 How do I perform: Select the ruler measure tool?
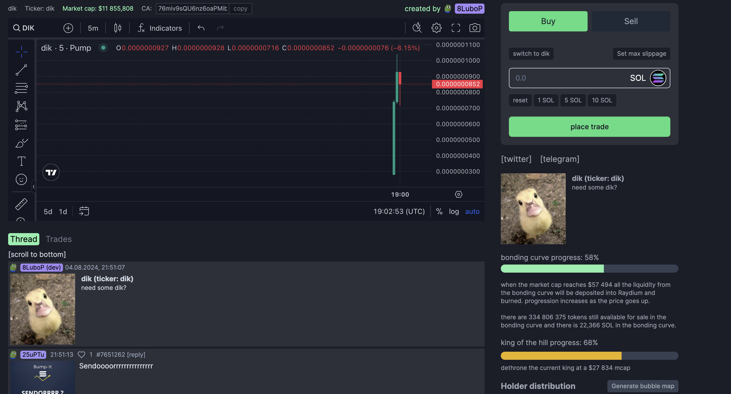21,204
